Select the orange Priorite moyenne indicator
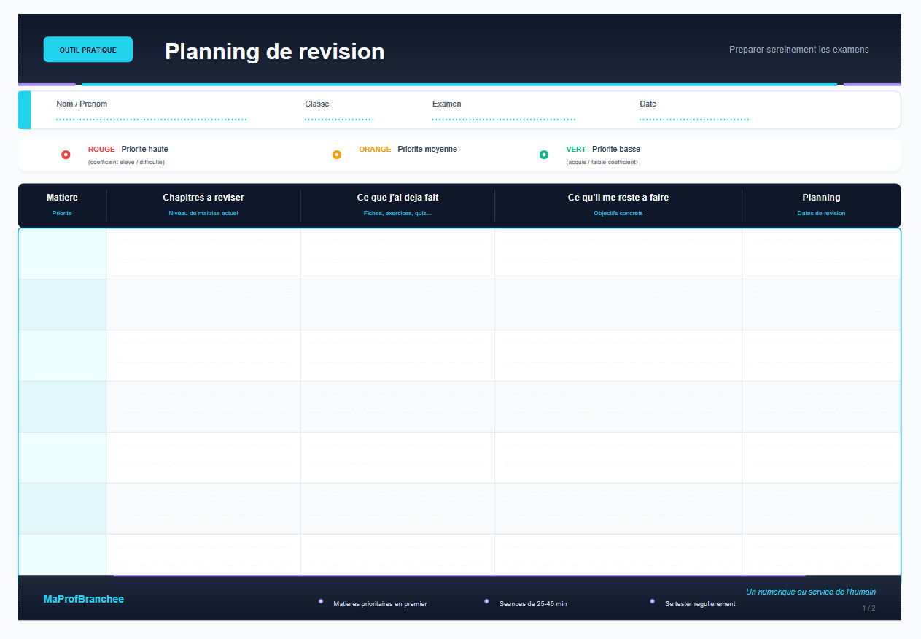The height and width of the screenshot is (639, 921). click(x=337, y=154)
